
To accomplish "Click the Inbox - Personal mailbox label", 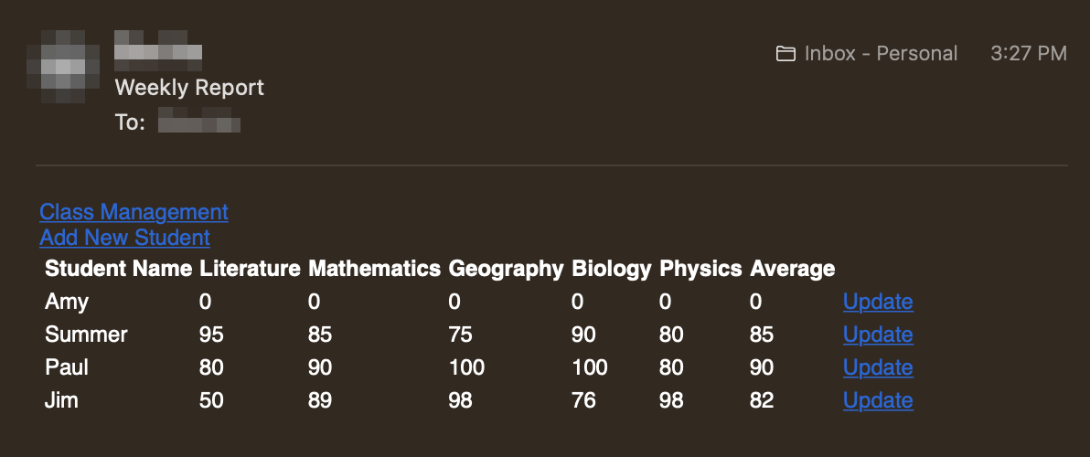I will pos(880,54).
